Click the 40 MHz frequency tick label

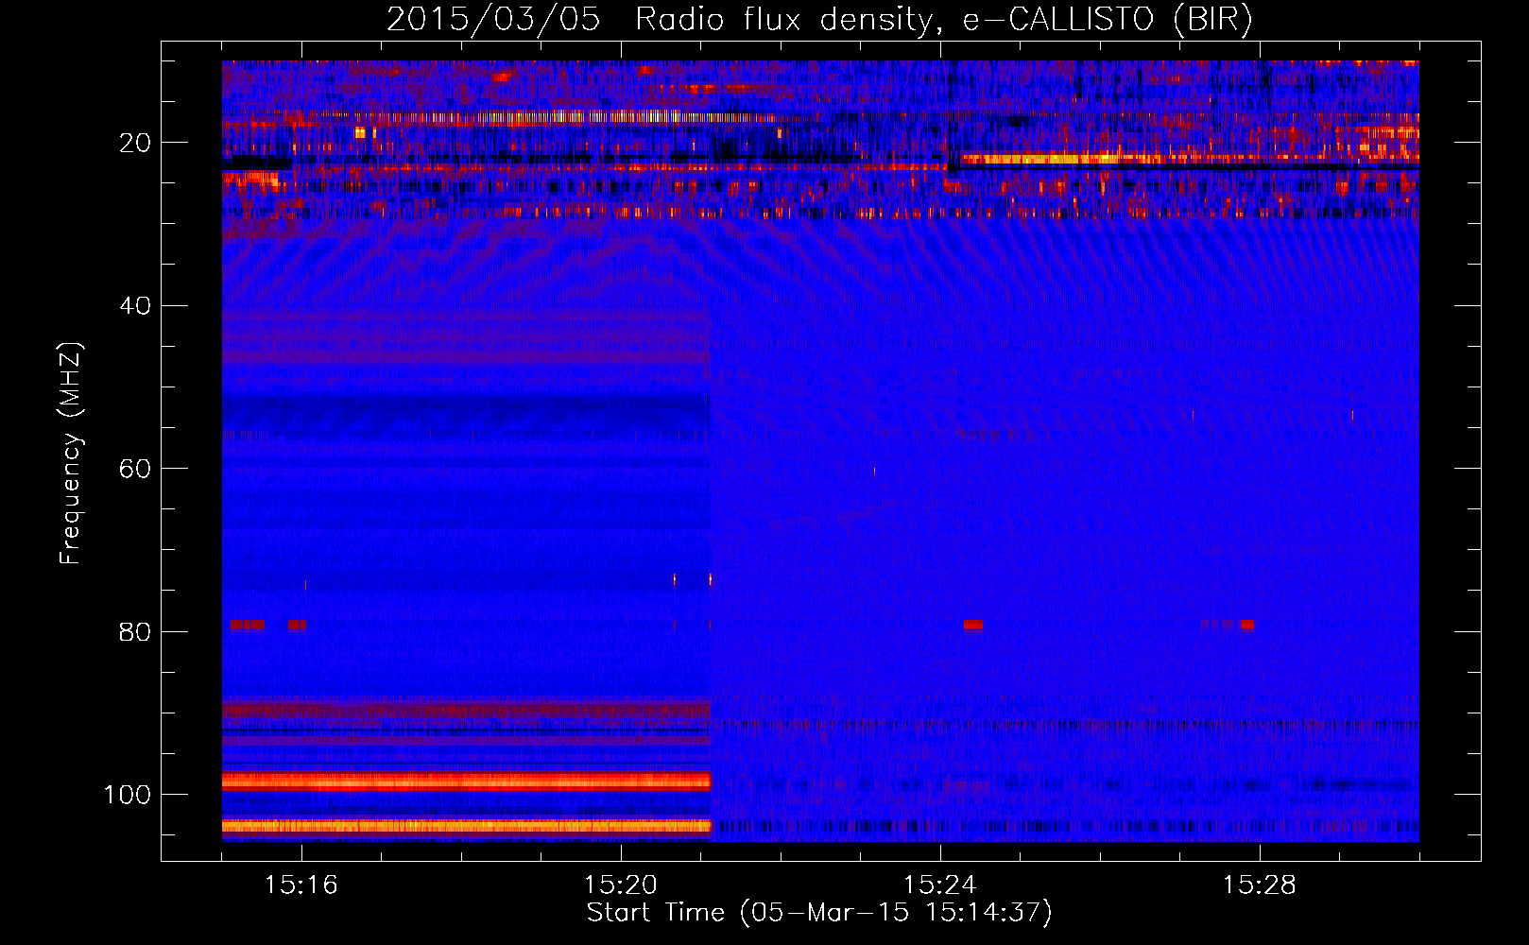tap(135, 306)
